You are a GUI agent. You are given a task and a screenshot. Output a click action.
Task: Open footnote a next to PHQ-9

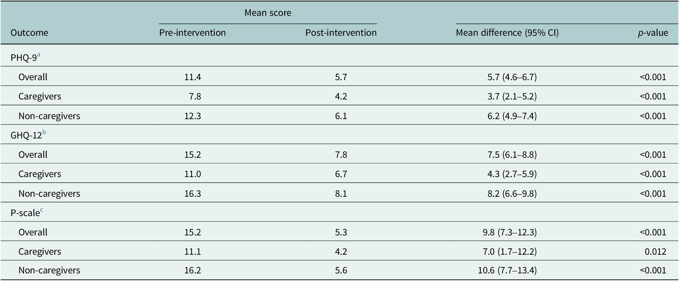tap(39, 55)
